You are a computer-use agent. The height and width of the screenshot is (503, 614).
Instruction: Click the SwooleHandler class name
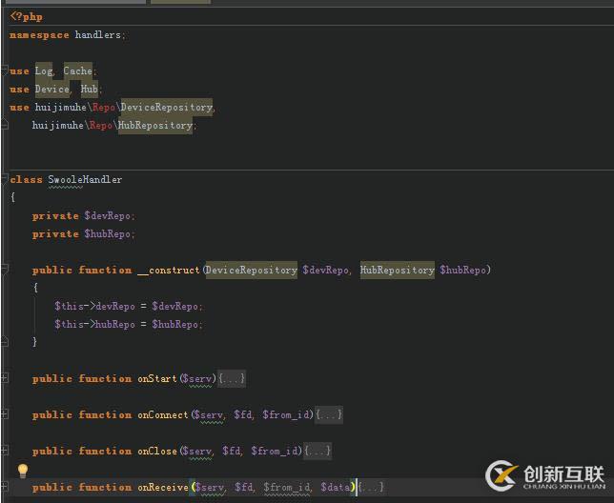pos(85,180)
